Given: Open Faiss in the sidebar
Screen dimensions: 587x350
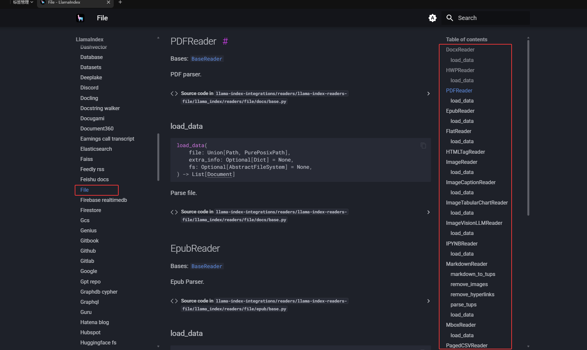Looking at the screenshot, I should click(x=87, y=159).
